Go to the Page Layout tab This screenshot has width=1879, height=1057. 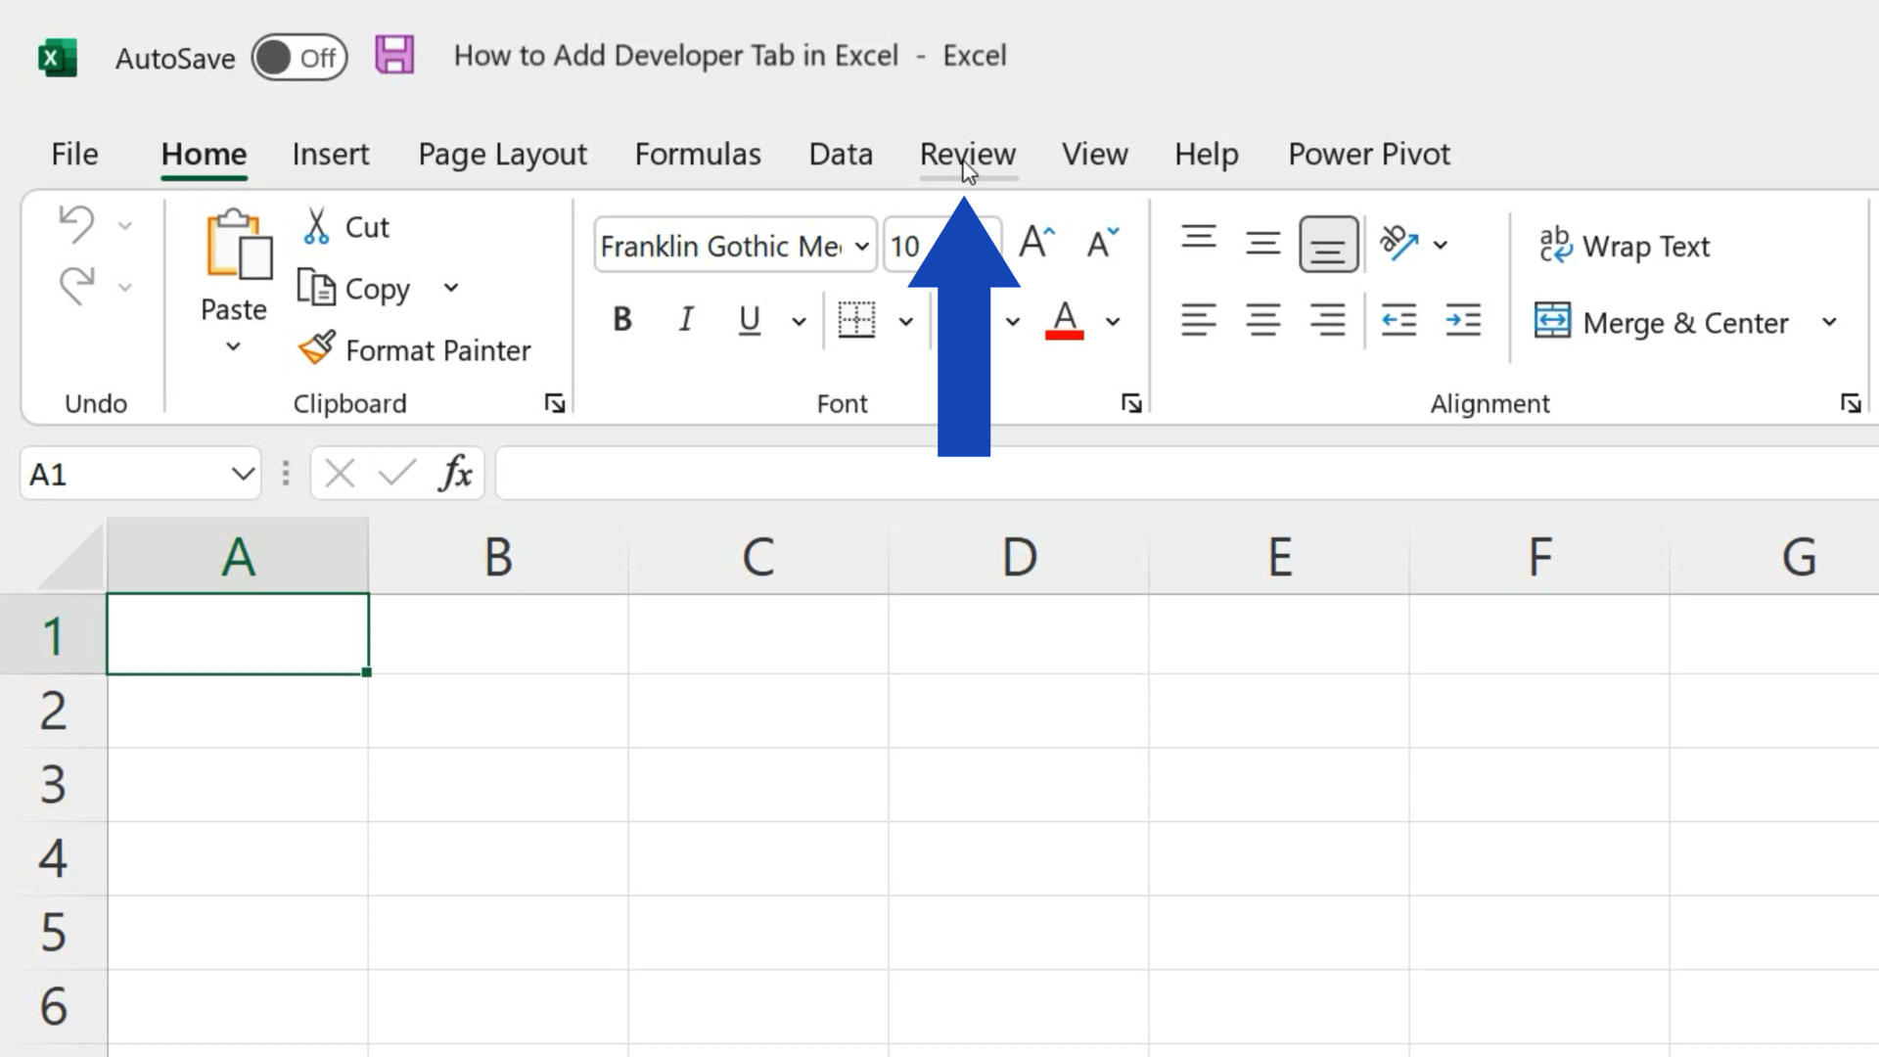502,155
